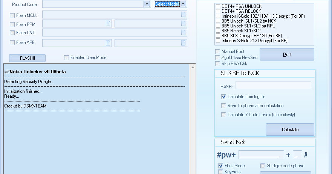
Task: Browse file icon in first Flash APE field
Action: point(108,43)
